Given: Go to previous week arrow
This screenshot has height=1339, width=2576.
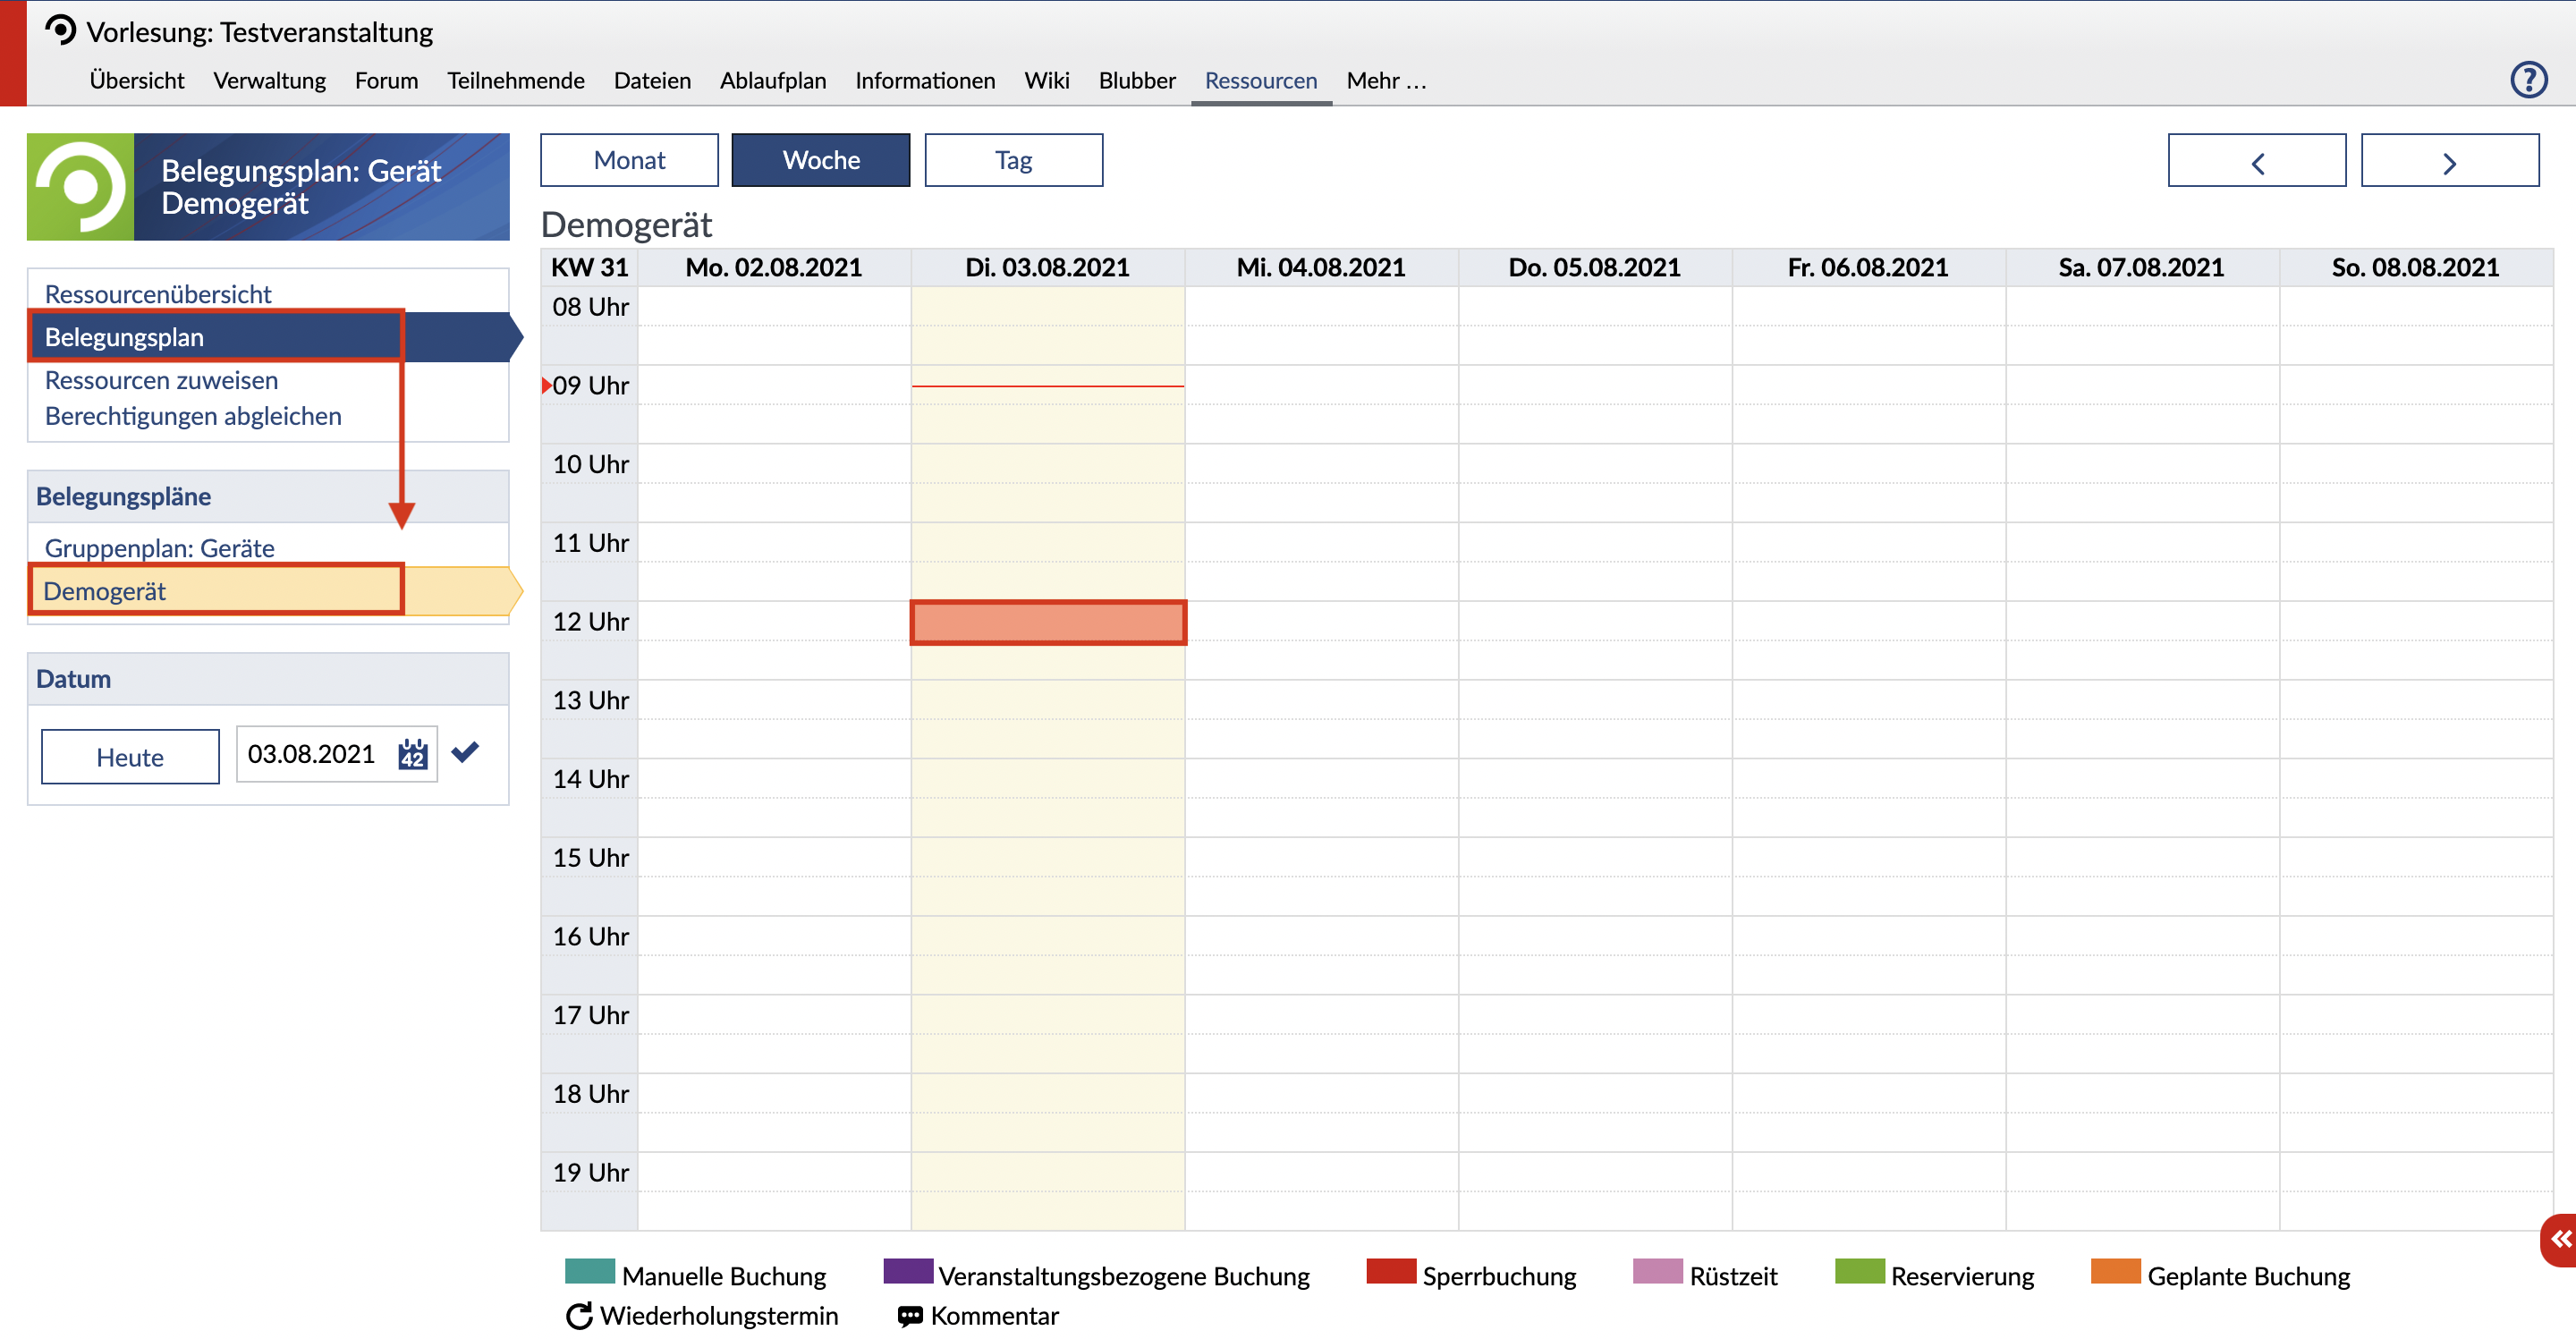Looking at the screenshot, I should pyautogui.click(x=2256, y=161).
